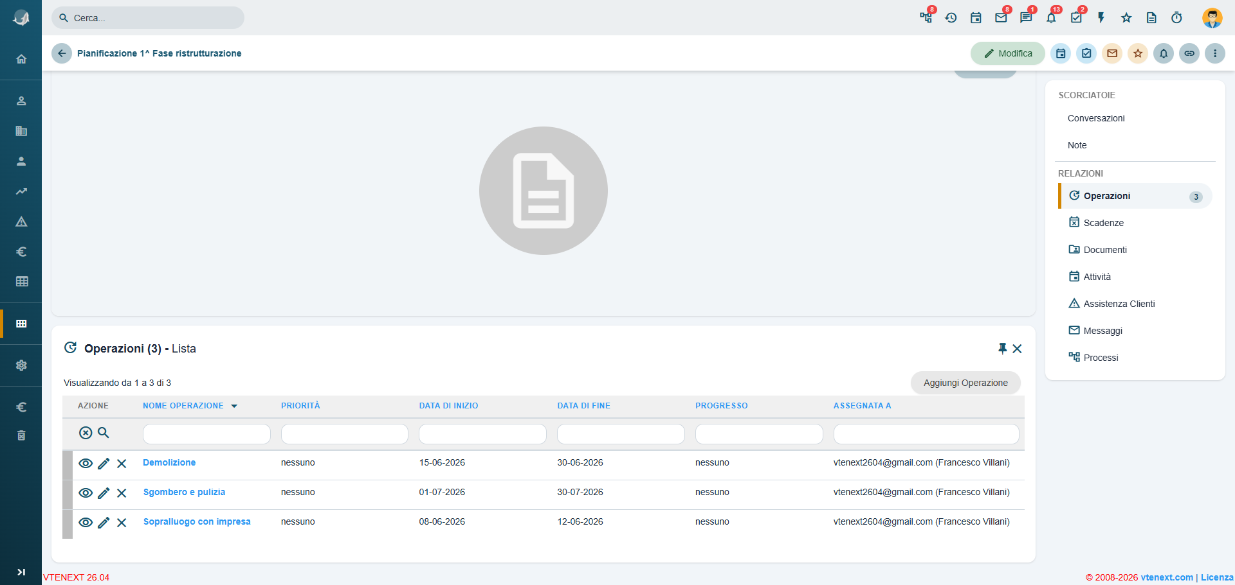The image size is (1235, 585).
Task: Open vtenext.com footer link
Action: [x=1167, y=577]
